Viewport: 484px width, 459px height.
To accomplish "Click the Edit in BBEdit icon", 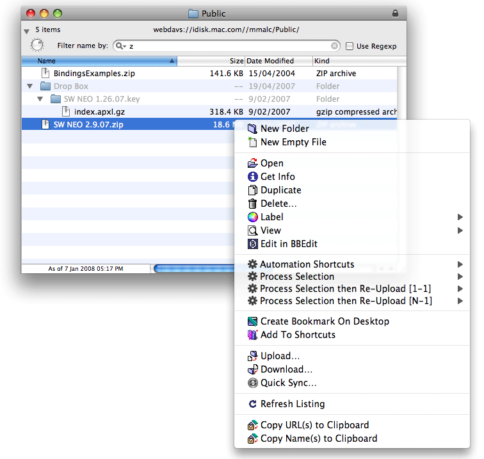I will [x=252, y=244].
